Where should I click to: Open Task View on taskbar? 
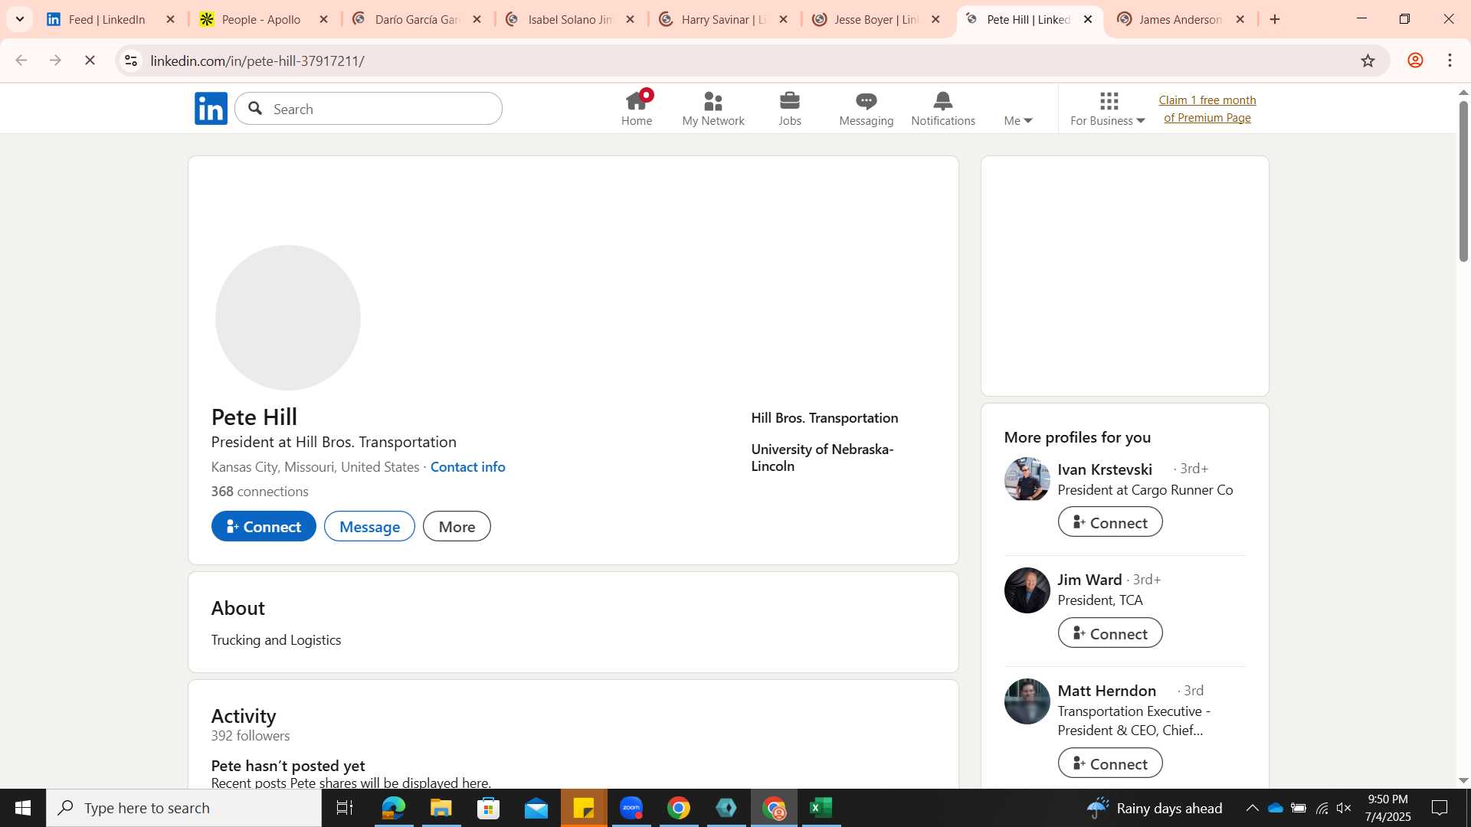[x=345, y=808]
